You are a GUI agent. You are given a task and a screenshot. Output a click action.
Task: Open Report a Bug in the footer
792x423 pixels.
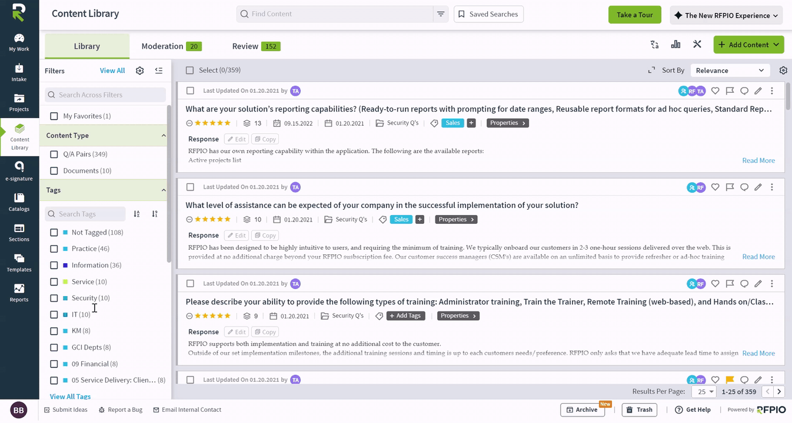121,410
